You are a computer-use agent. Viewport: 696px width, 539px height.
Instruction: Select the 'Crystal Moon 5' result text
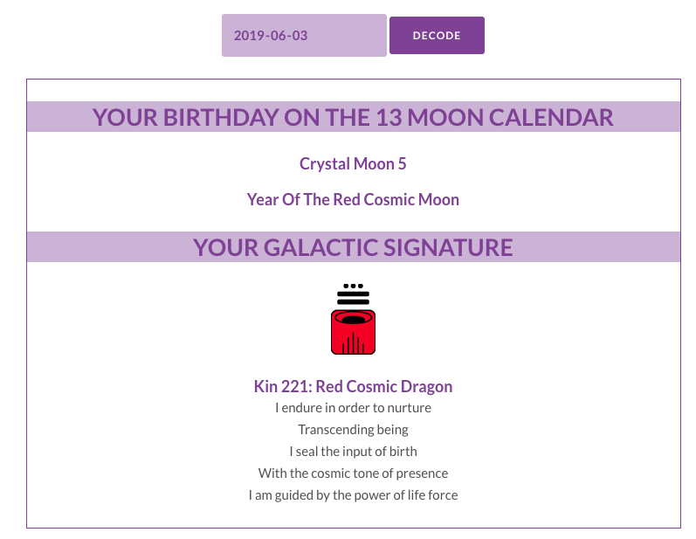(353, 163)
